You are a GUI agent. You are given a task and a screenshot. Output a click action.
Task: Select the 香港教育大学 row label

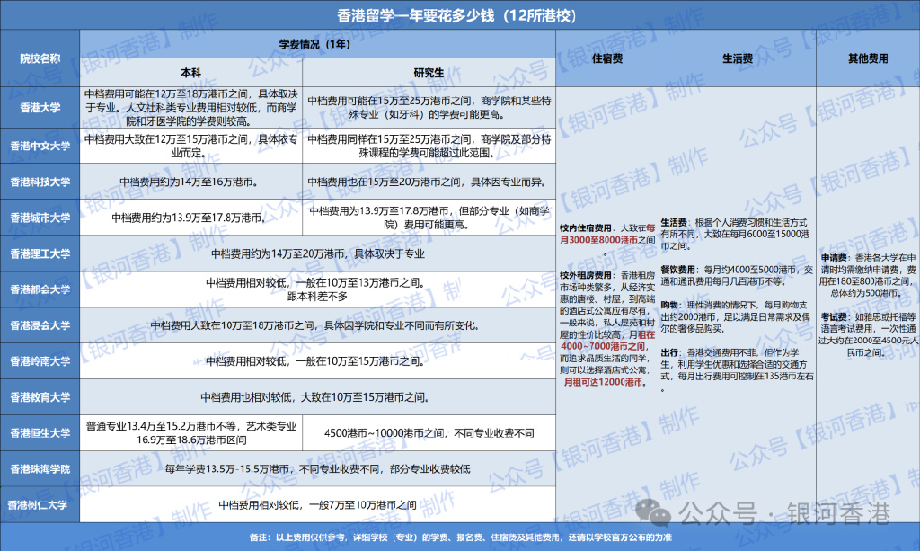(40, 397)
